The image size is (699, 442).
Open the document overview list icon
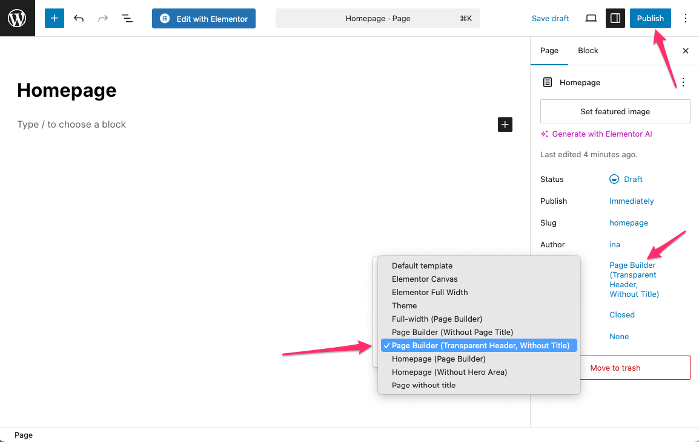127,18
